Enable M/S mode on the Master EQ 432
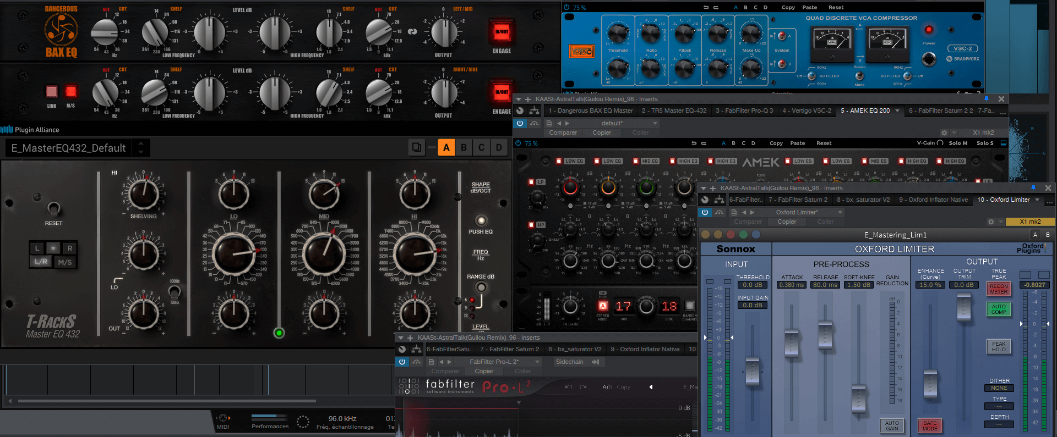 click(65, 262)
